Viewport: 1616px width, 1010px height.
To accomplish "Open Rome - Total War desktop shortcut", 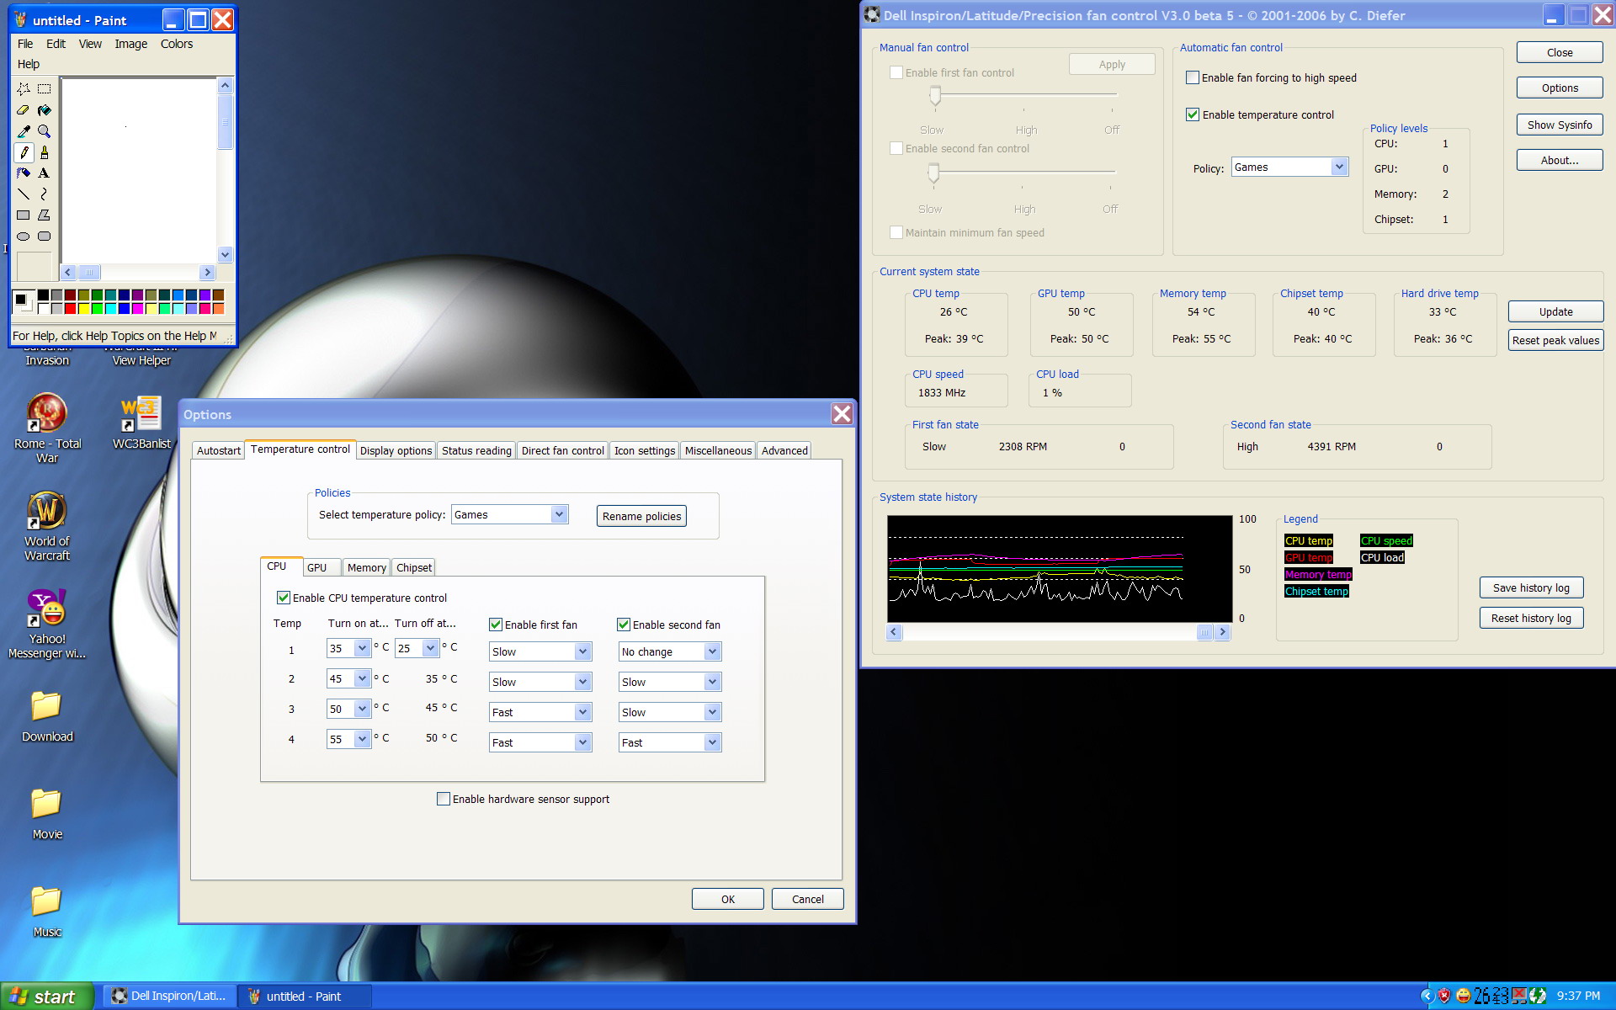I will [x=47, y=428].
